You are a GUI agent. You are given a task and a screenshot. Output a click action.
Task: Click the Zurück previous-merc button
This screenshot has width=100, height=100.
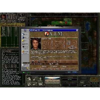44,66
